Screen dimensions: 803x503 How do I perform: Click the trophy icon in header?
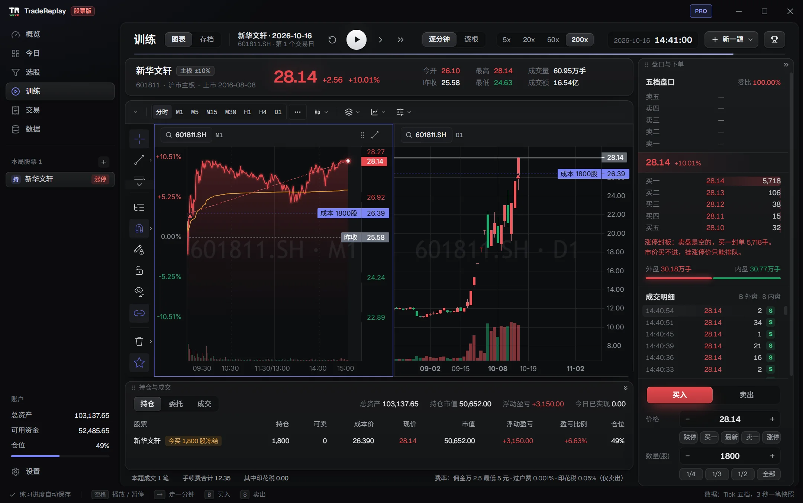coord(774,40)
